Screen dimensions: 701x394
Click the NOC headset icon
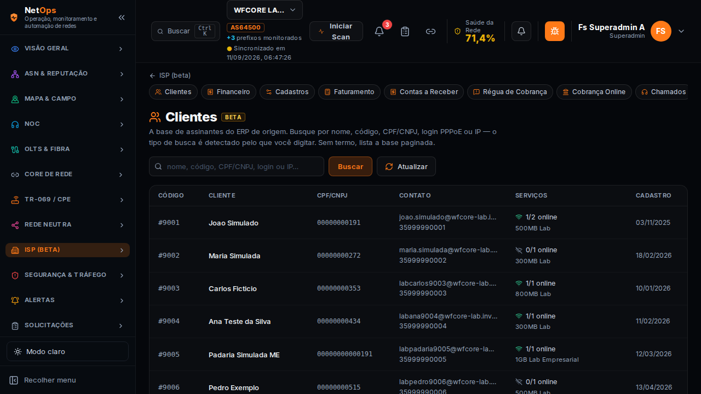point(15,124)
